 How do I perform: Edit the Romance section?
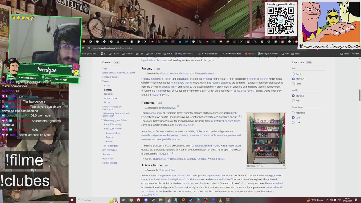(x=159, y=103)
